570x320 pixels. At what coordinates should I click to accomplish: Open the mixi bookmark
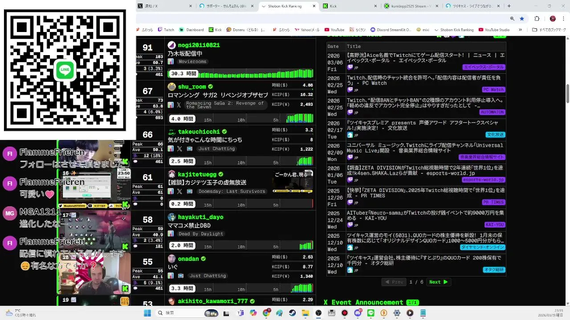pos(423,30)
